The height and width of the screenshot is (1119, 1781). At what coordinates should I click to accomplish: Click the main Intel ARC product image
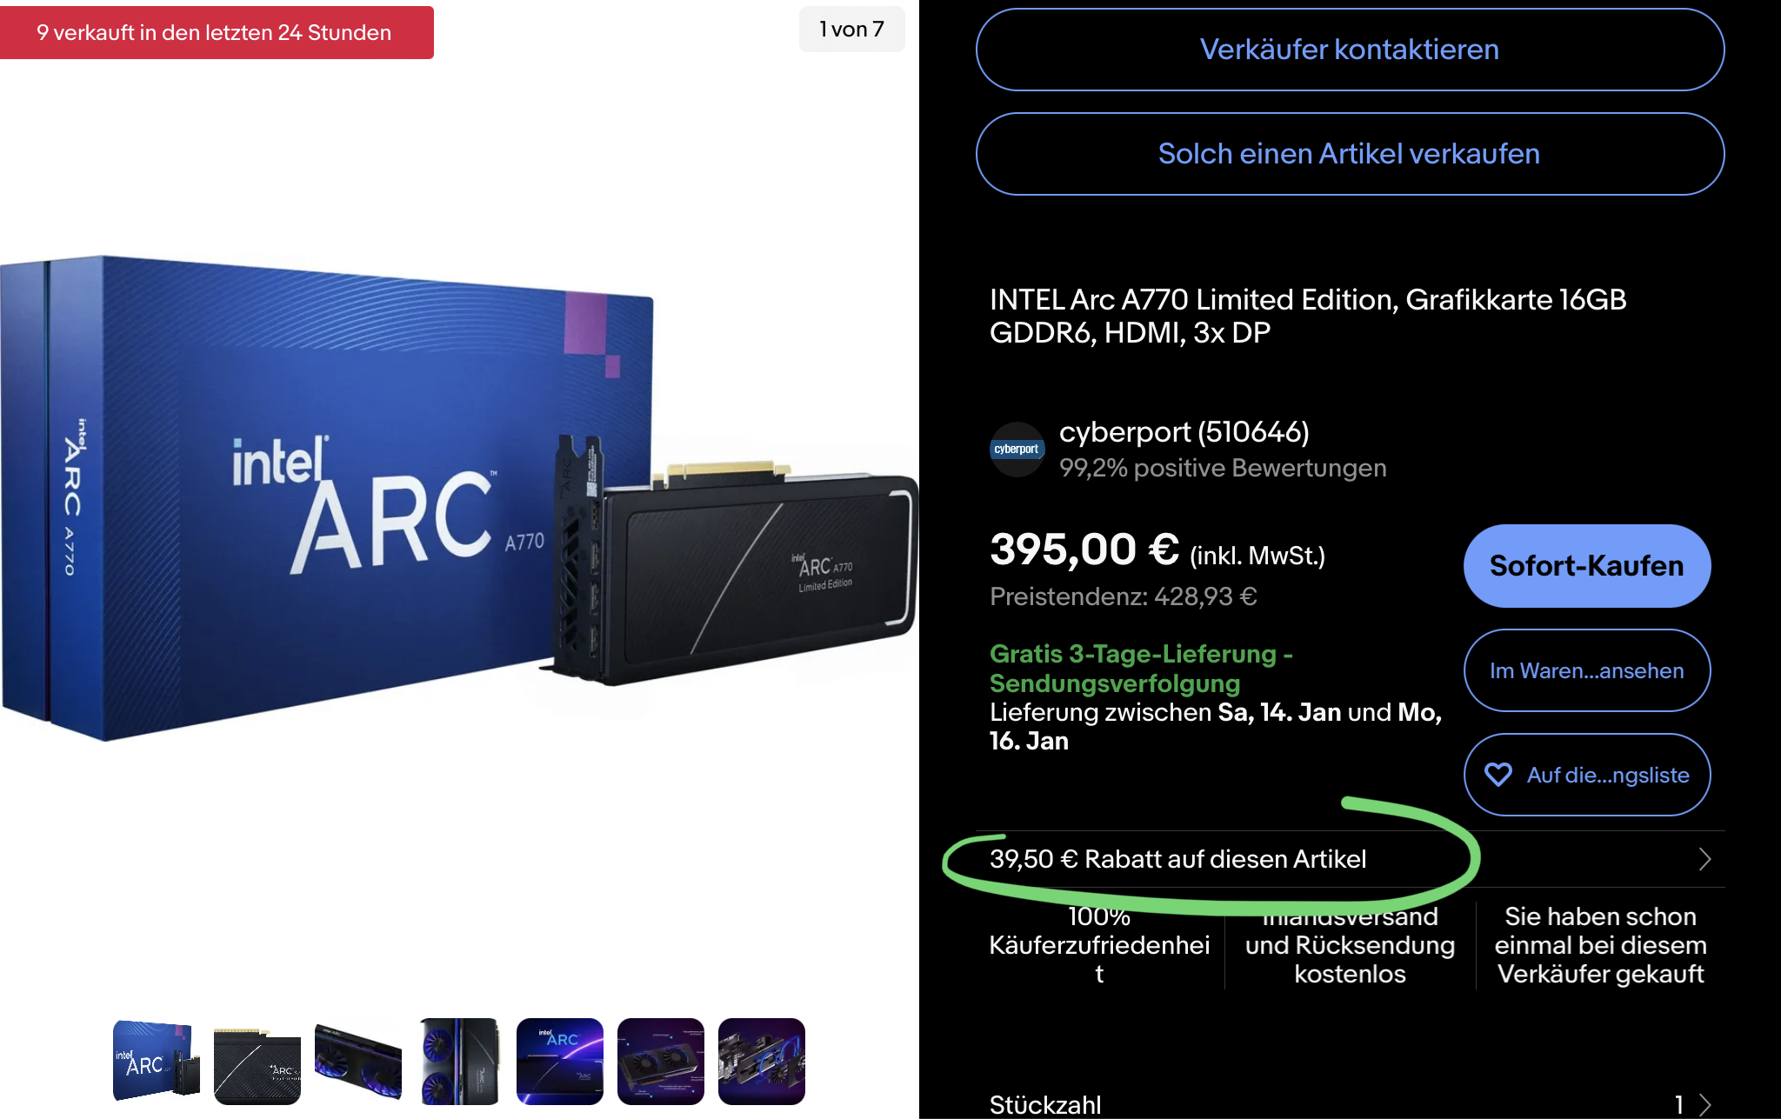click(459, 500)
